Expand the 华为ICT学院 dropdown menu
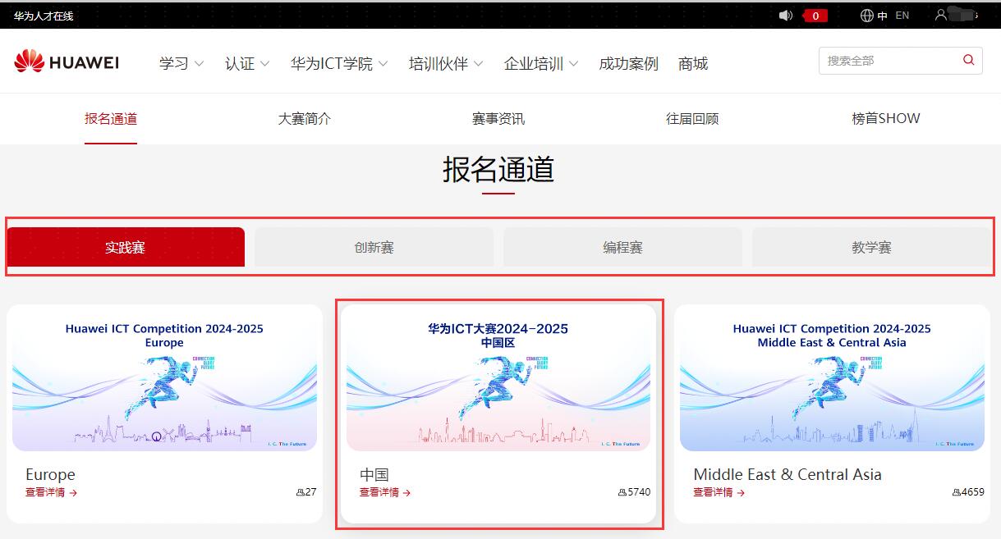1001x539 pixels. (339, 64)
